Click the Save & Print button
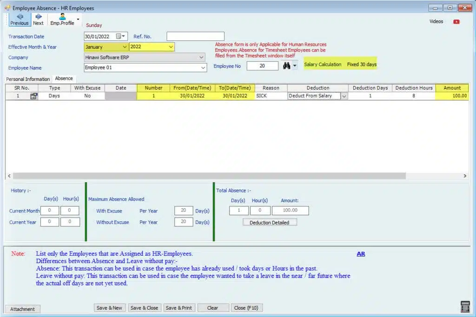Viewport: 476px width, 317px height. pyautogui.click(x=179, y=308)
